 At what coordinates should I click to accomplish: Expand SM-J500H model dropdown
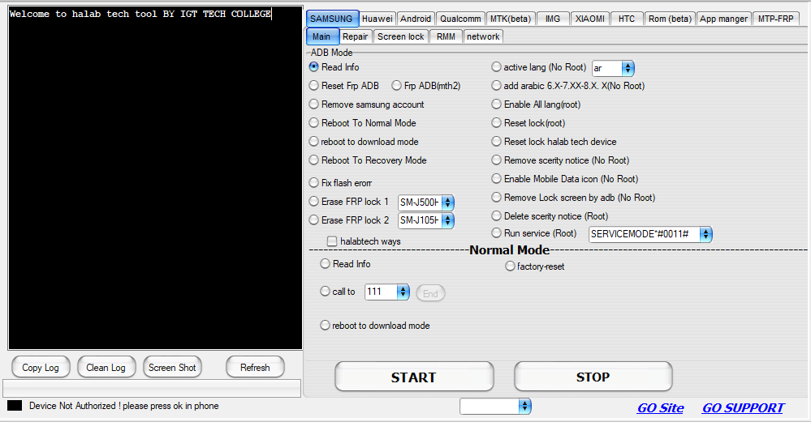(447, 202)
